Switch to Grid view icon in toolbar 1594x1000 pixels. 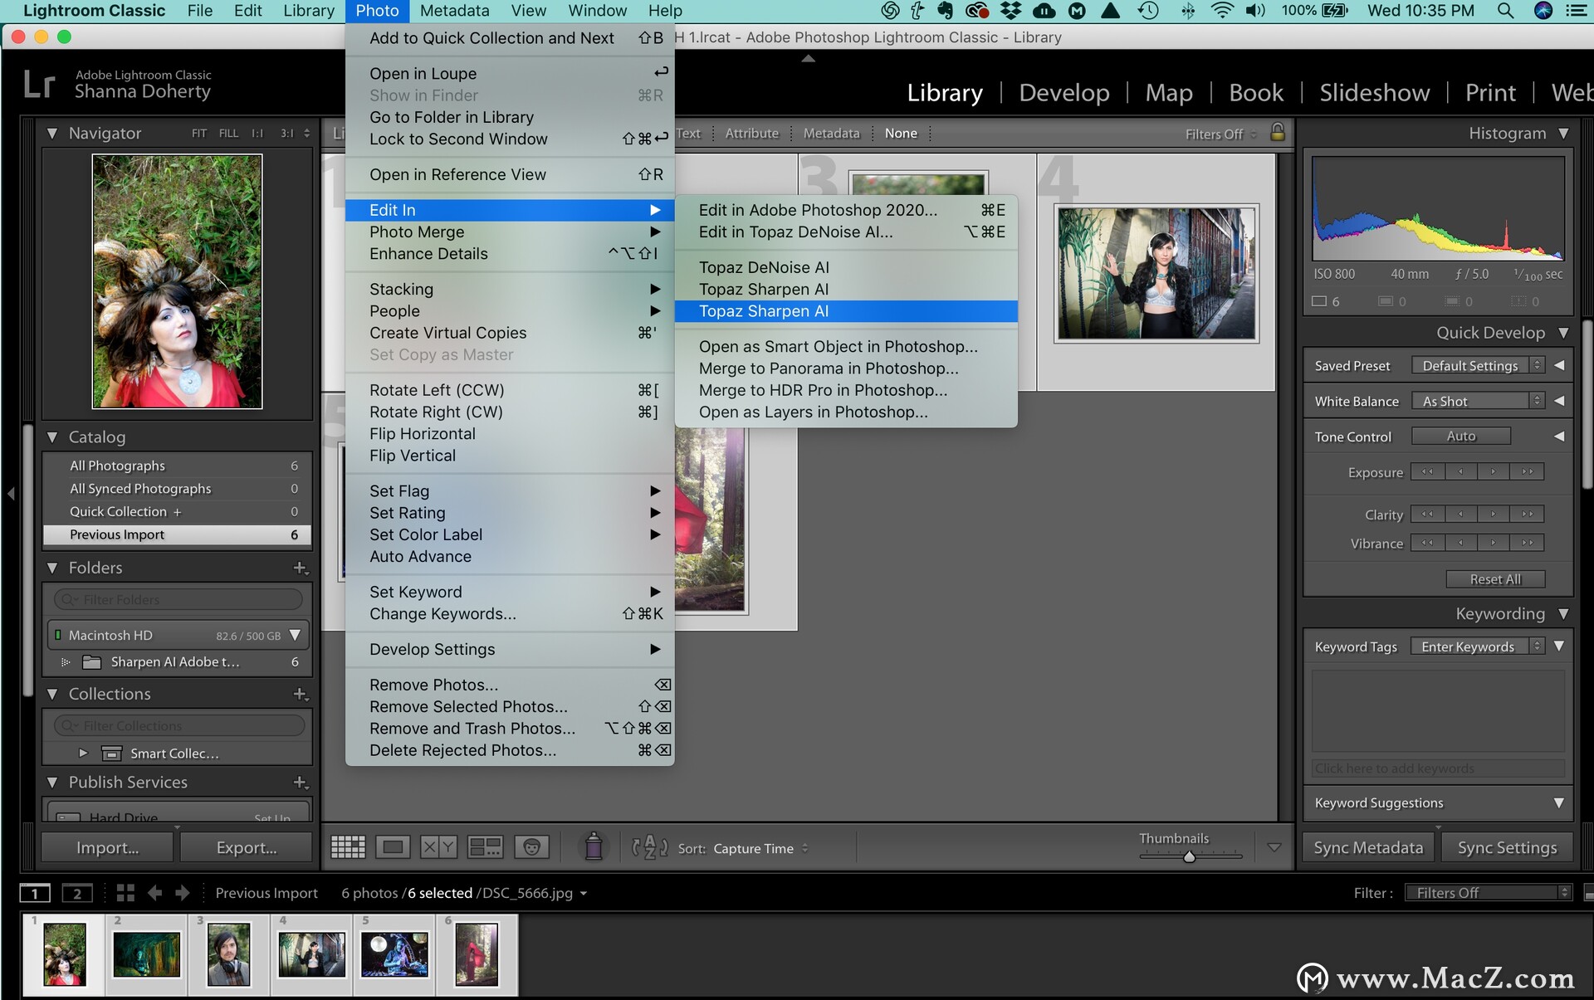[x=348, y=847]
